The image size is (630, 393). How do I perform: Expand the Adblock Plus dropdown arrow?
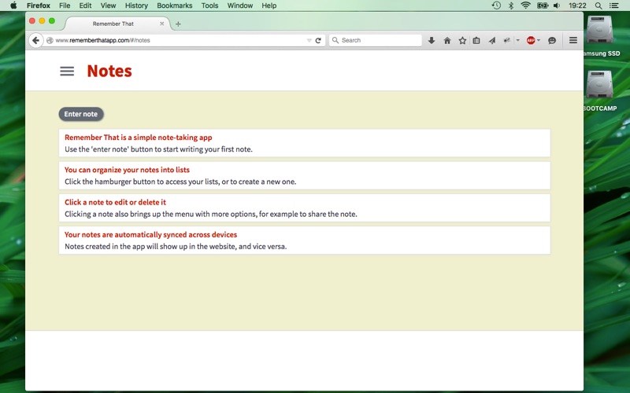[x=539, y=40]
